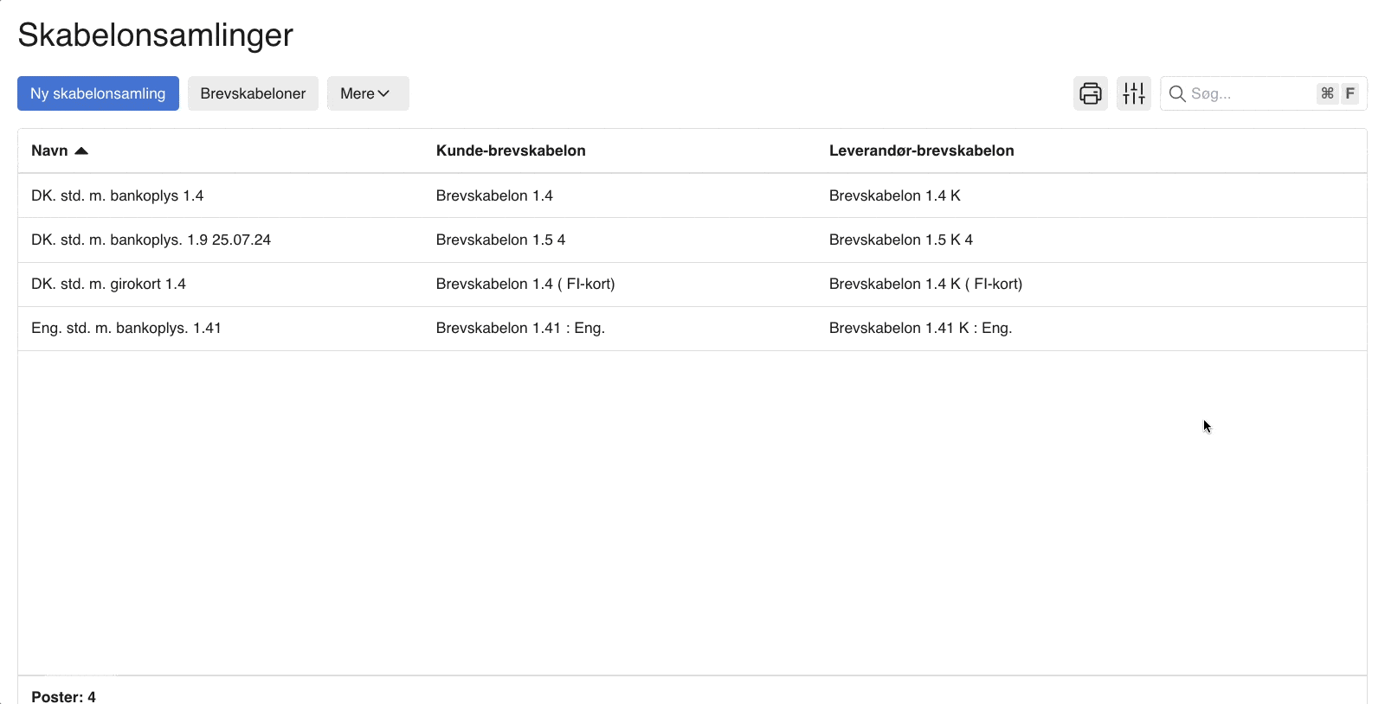
Task: Sort by Leverandør-brevskabelon column header
Action: [921, 150]
